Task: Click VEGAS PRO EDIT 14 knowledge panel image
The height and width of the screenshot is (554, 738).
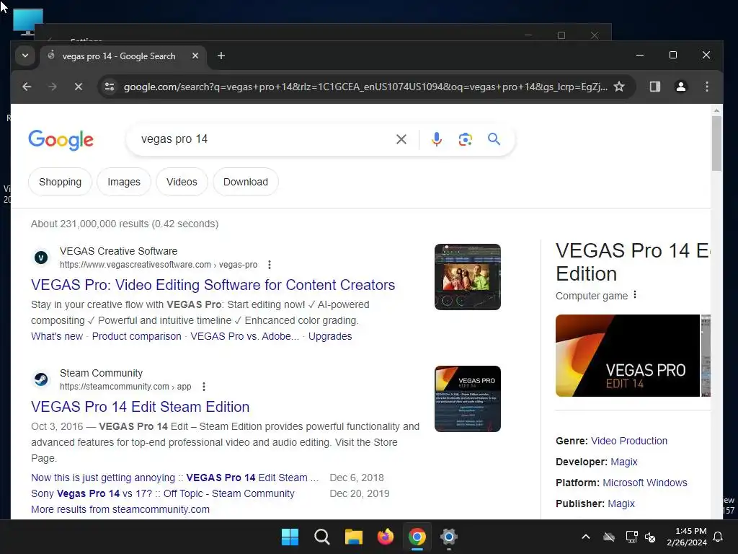Action: (628, 356)
